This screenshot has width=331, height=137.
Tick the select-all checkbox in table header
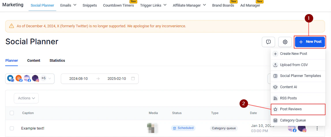[12, 113]
